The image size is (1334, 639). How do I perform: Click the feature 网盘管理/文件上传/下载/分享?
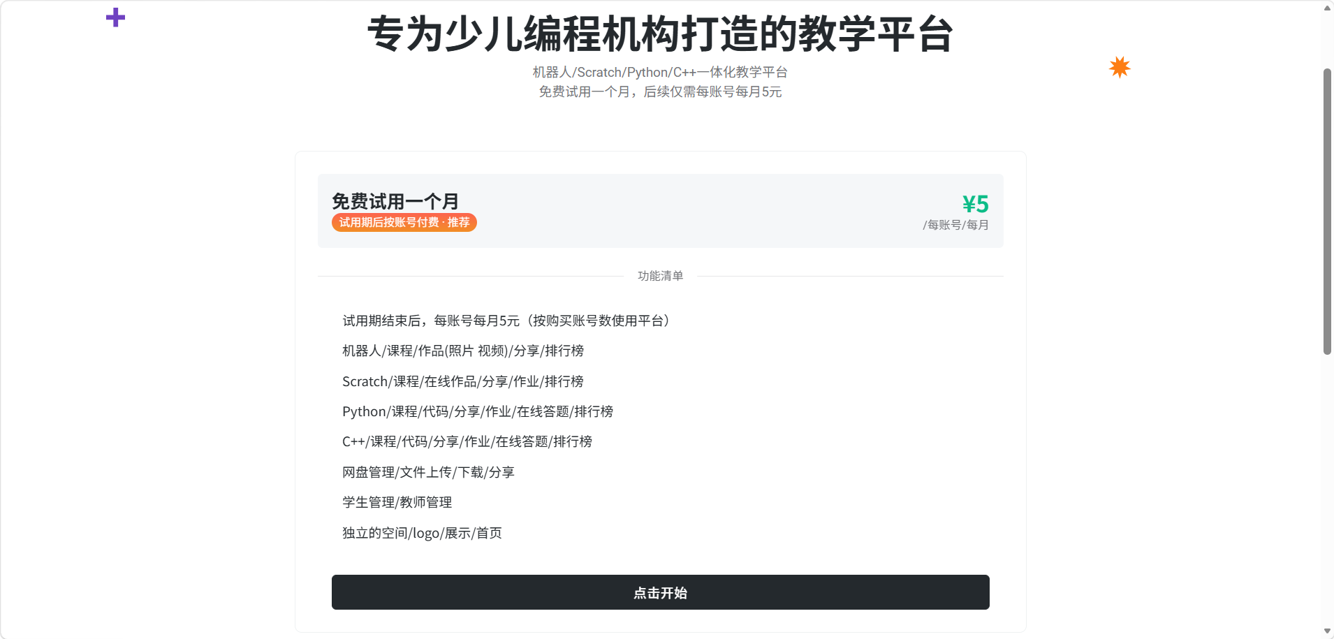point(428,472)
